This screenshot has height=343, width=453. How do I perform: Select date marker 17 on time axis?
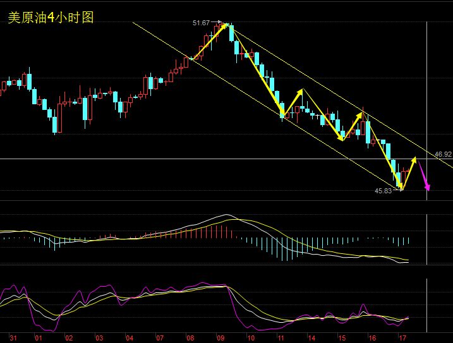click(x=402, y=338)
